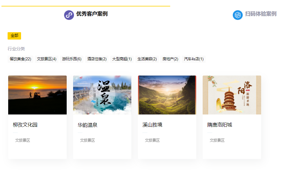Click the 隋唐洛阳城 pagoda thumbnail
The height and width of the screenshot is (195, 286).
coord(232,95)
